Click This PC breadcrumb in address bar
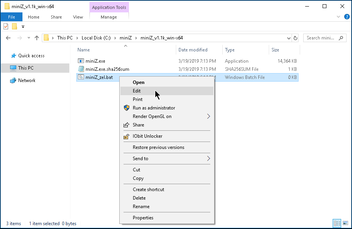The height and width of the screenshot is (229, 352). click(x=65, y=38)
